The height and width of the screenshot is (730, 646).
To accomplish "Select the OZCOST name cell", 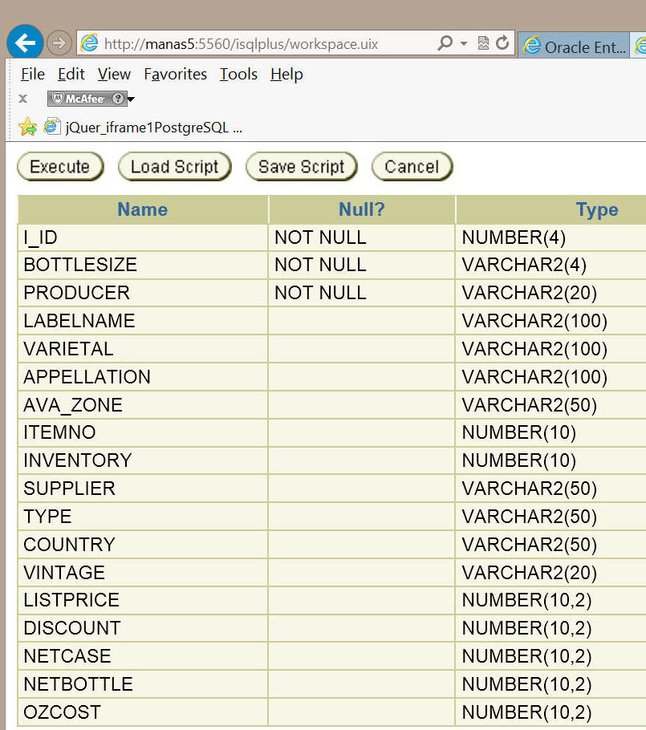I will click(x=143, y=712).
